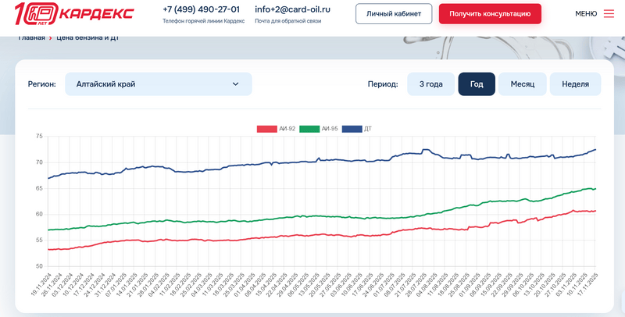
Task: Click the breadcrumb arrow separator after Главная
Action: pos(51,38)
